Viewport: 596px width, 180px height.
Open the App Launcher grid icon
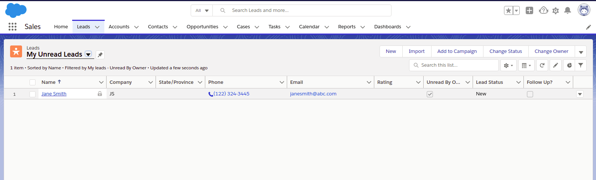click(x=12, y=26)
